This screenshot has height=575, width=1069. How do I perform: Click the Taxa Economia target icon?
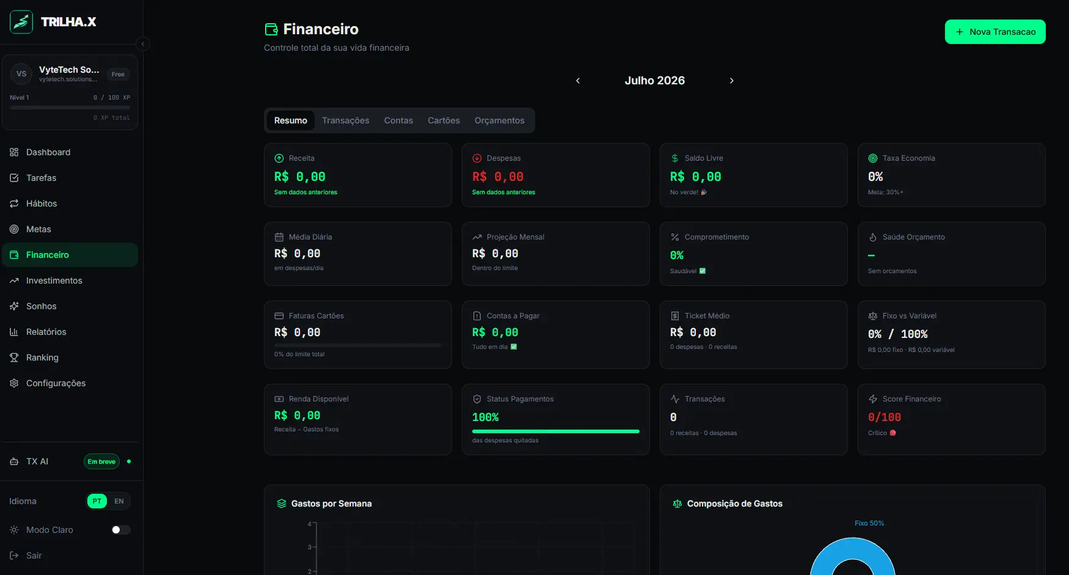pyautogui.click(x=873, y=158)
